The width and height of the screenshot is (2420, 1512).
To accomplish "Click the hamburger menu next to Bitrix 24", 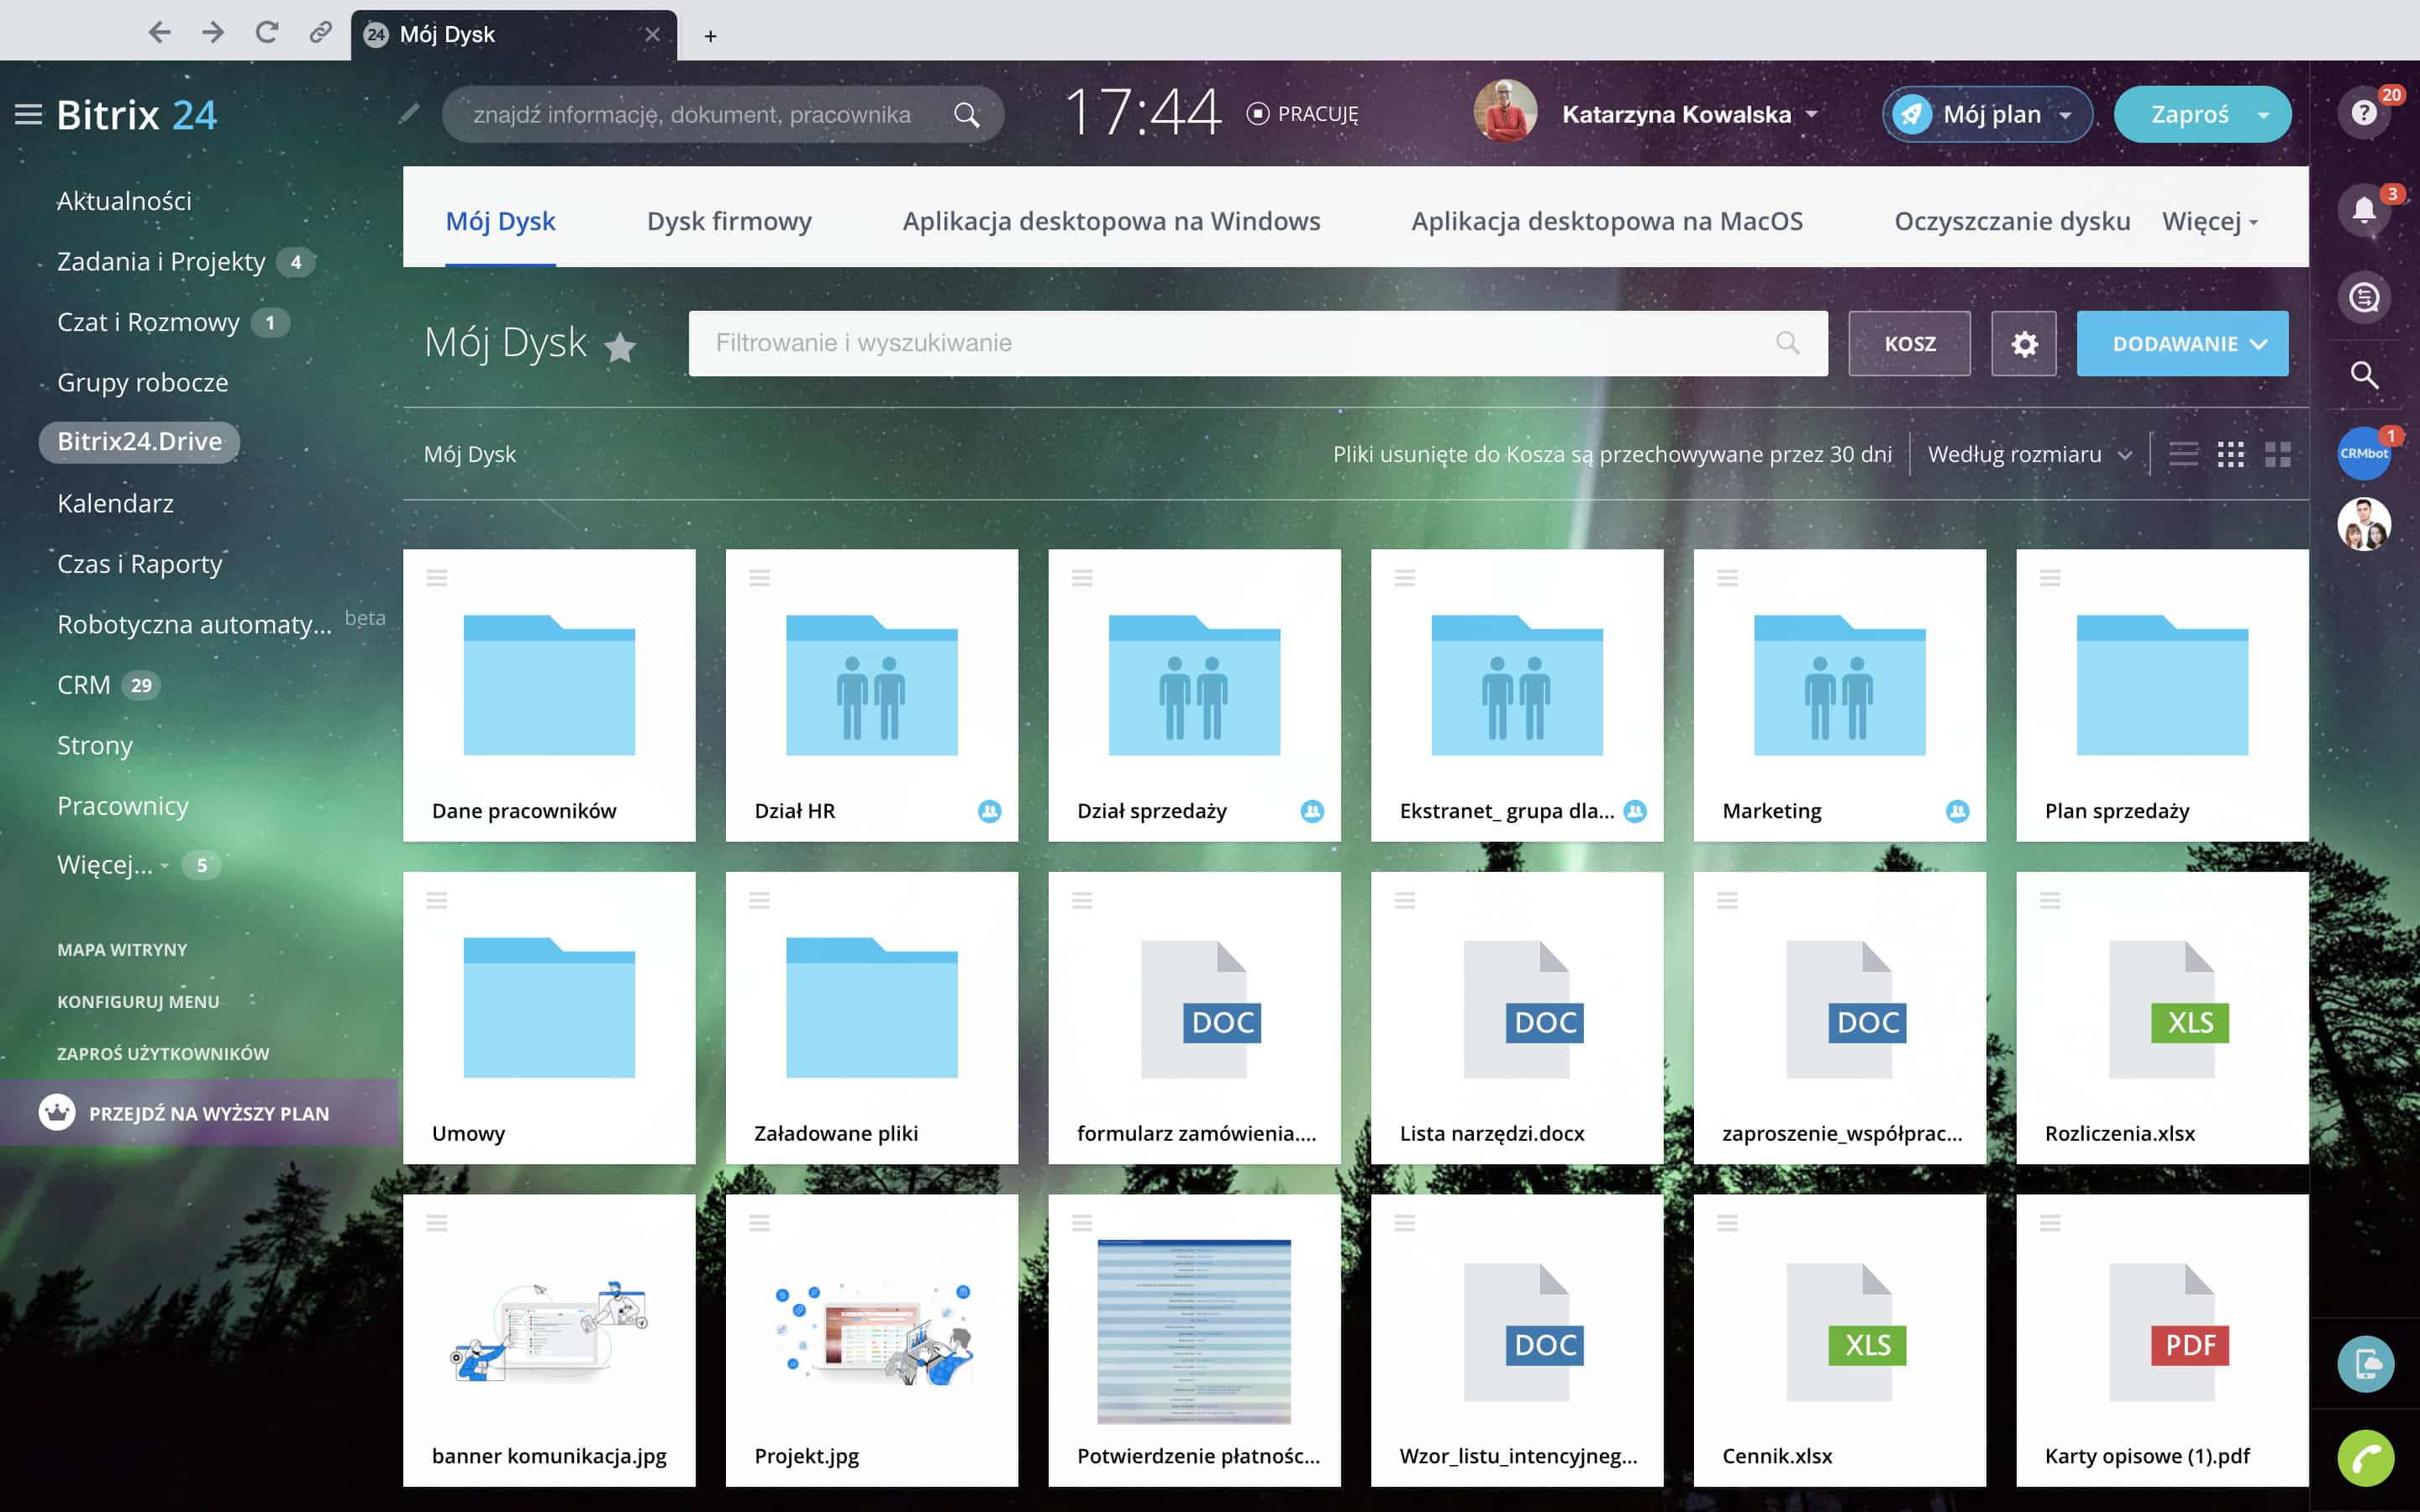I will click(x=28, y=114).
